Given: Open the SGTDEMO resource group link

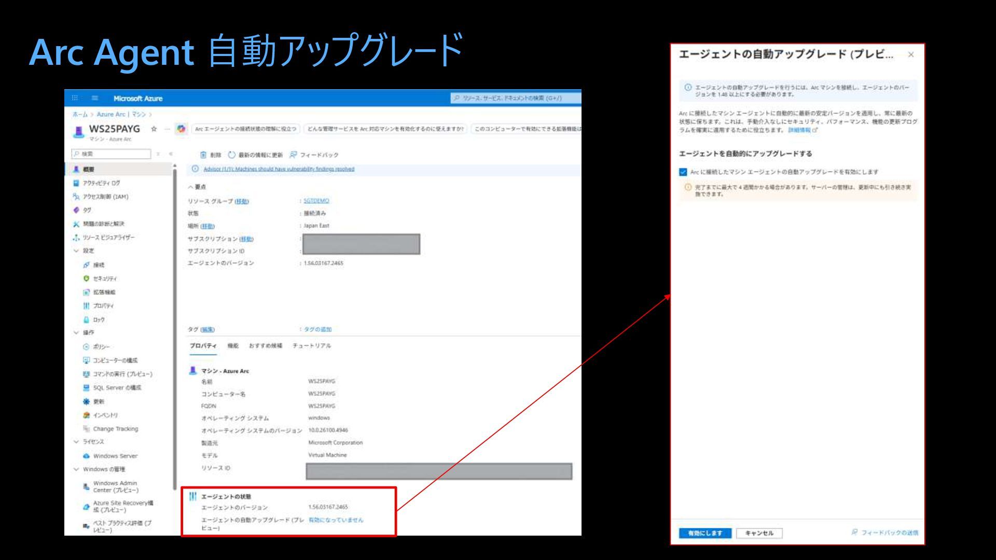Looking at the screenshot, I should point(316,201).
